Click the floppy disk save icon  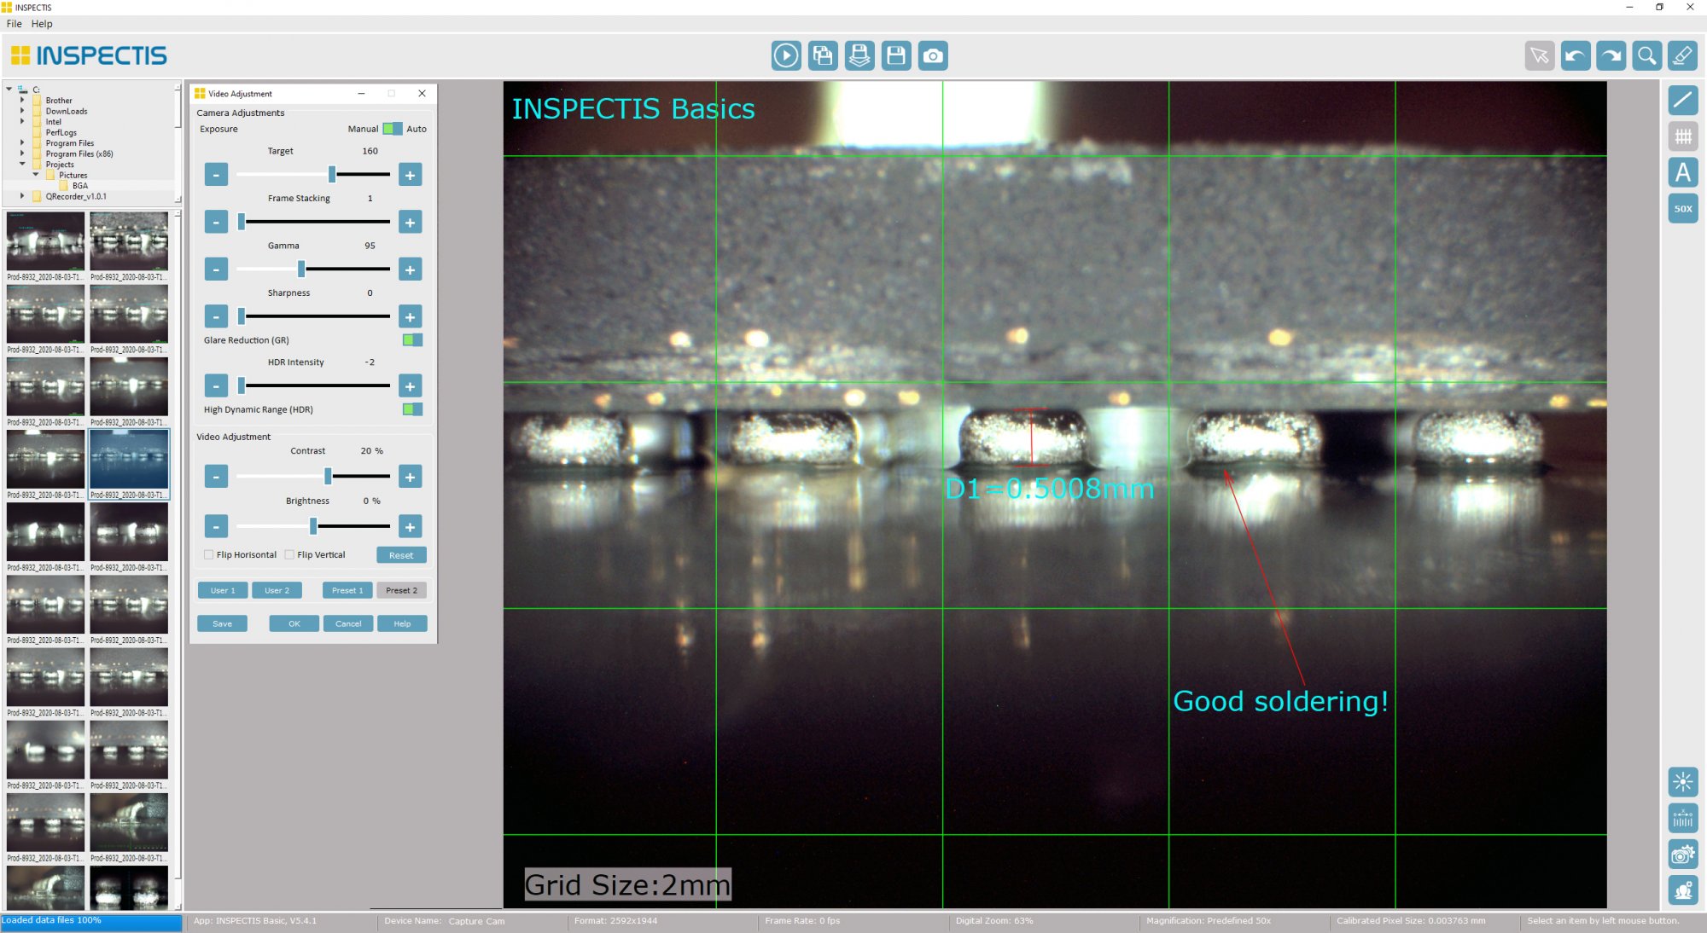pyautogui.click(x=896, y=56)
